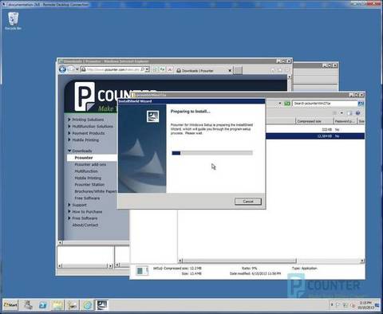Click the green refresh button by search
Screen dimensions: 383x314
(x=287, y=104)
